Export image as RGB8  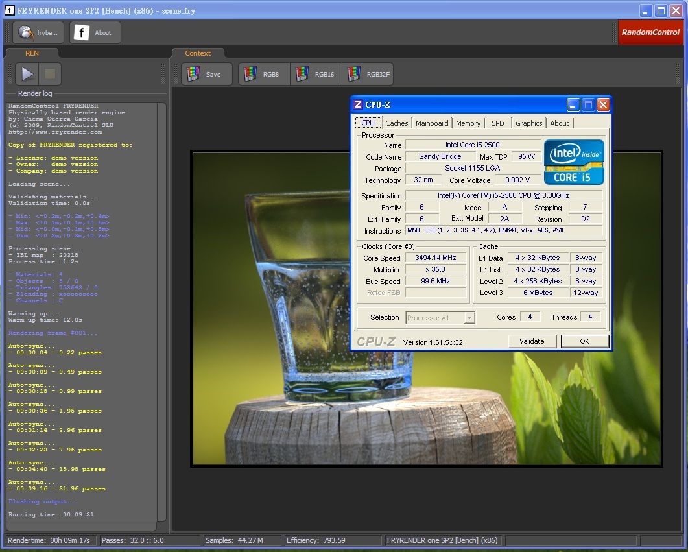point(264,74)
